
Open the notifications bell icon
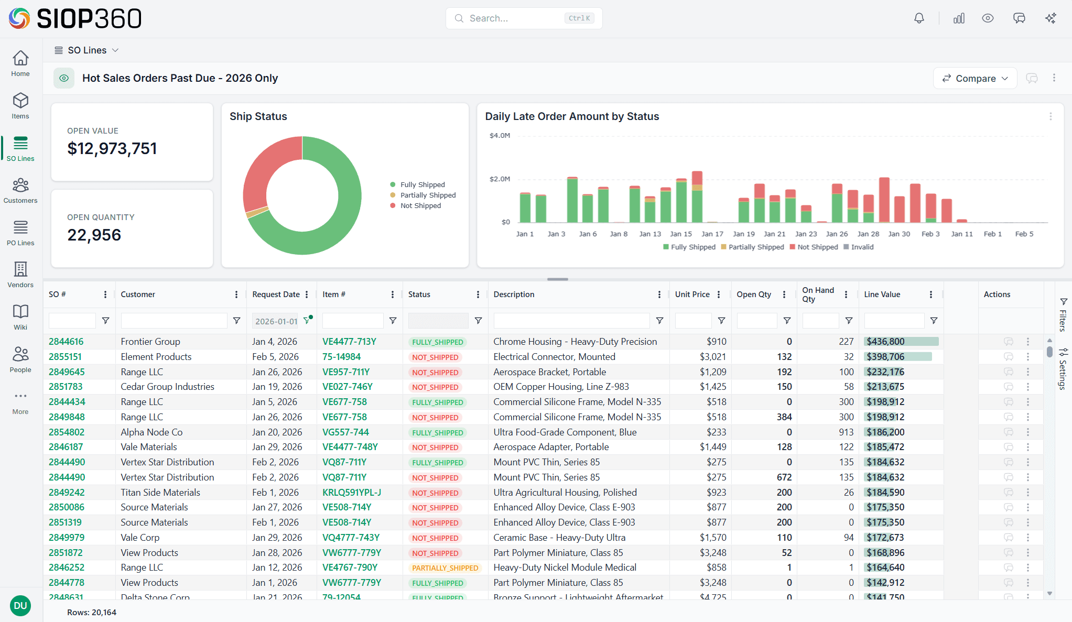(x=919, y=18)
